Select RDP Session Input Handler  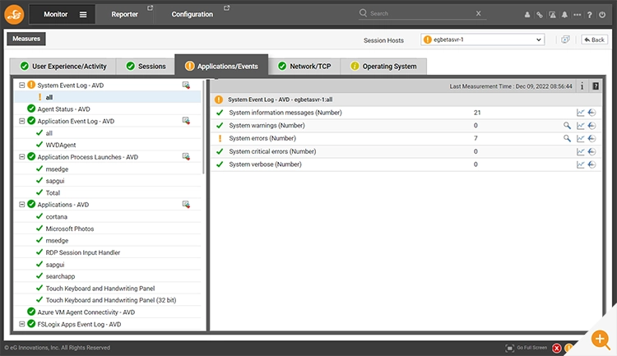click(x=82, y=252)
